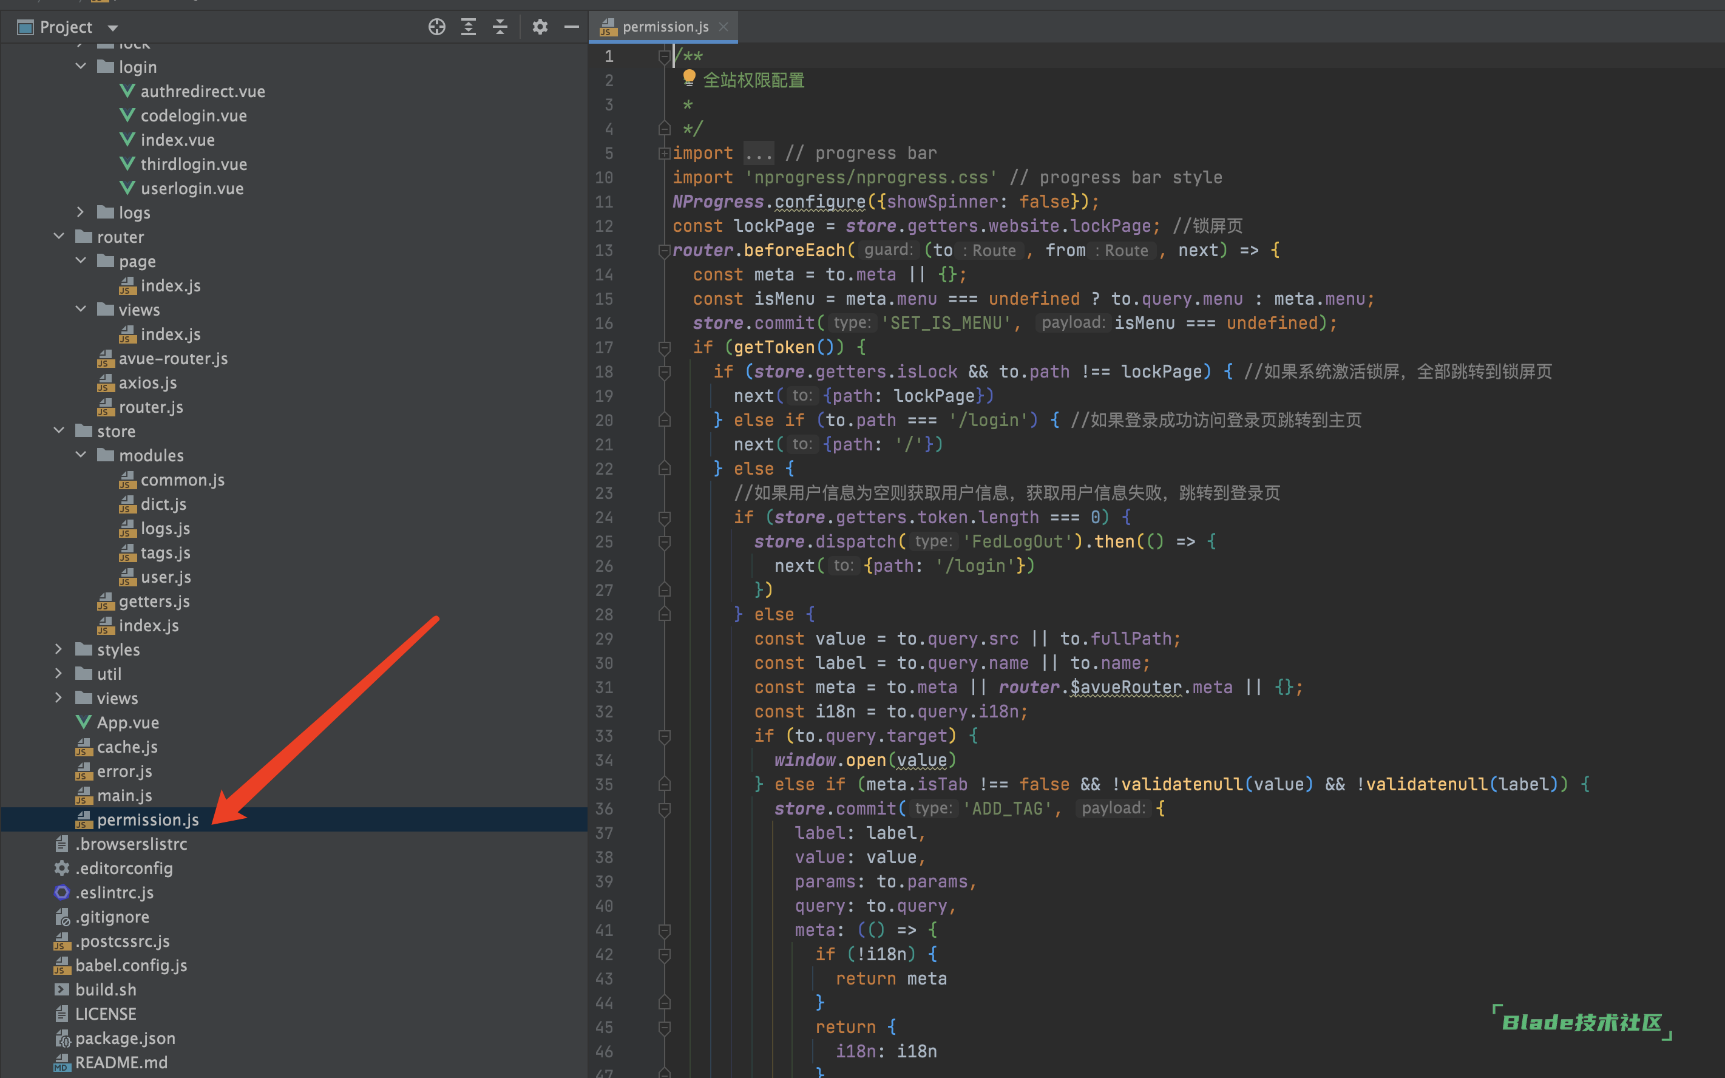Viewport: 1725px width, 1078px height.
Task: Open authredirect.vue file
Action: 203,91
